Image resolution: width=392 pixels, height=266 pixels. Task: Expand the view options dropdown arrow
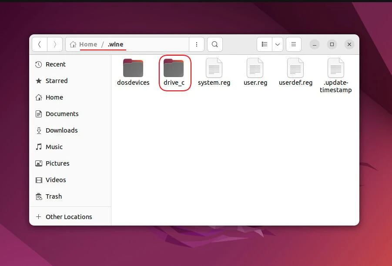(x=277, y=44)
